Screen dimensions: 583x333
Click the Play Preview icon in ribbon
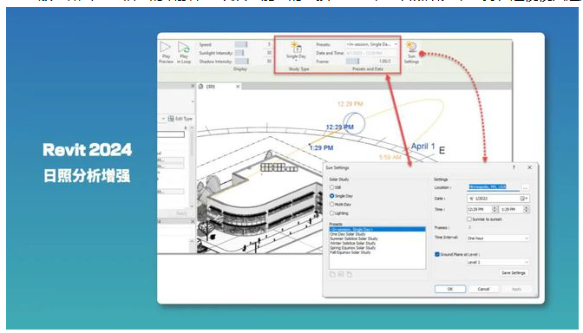pyautogui.click(x=166, y=47)
